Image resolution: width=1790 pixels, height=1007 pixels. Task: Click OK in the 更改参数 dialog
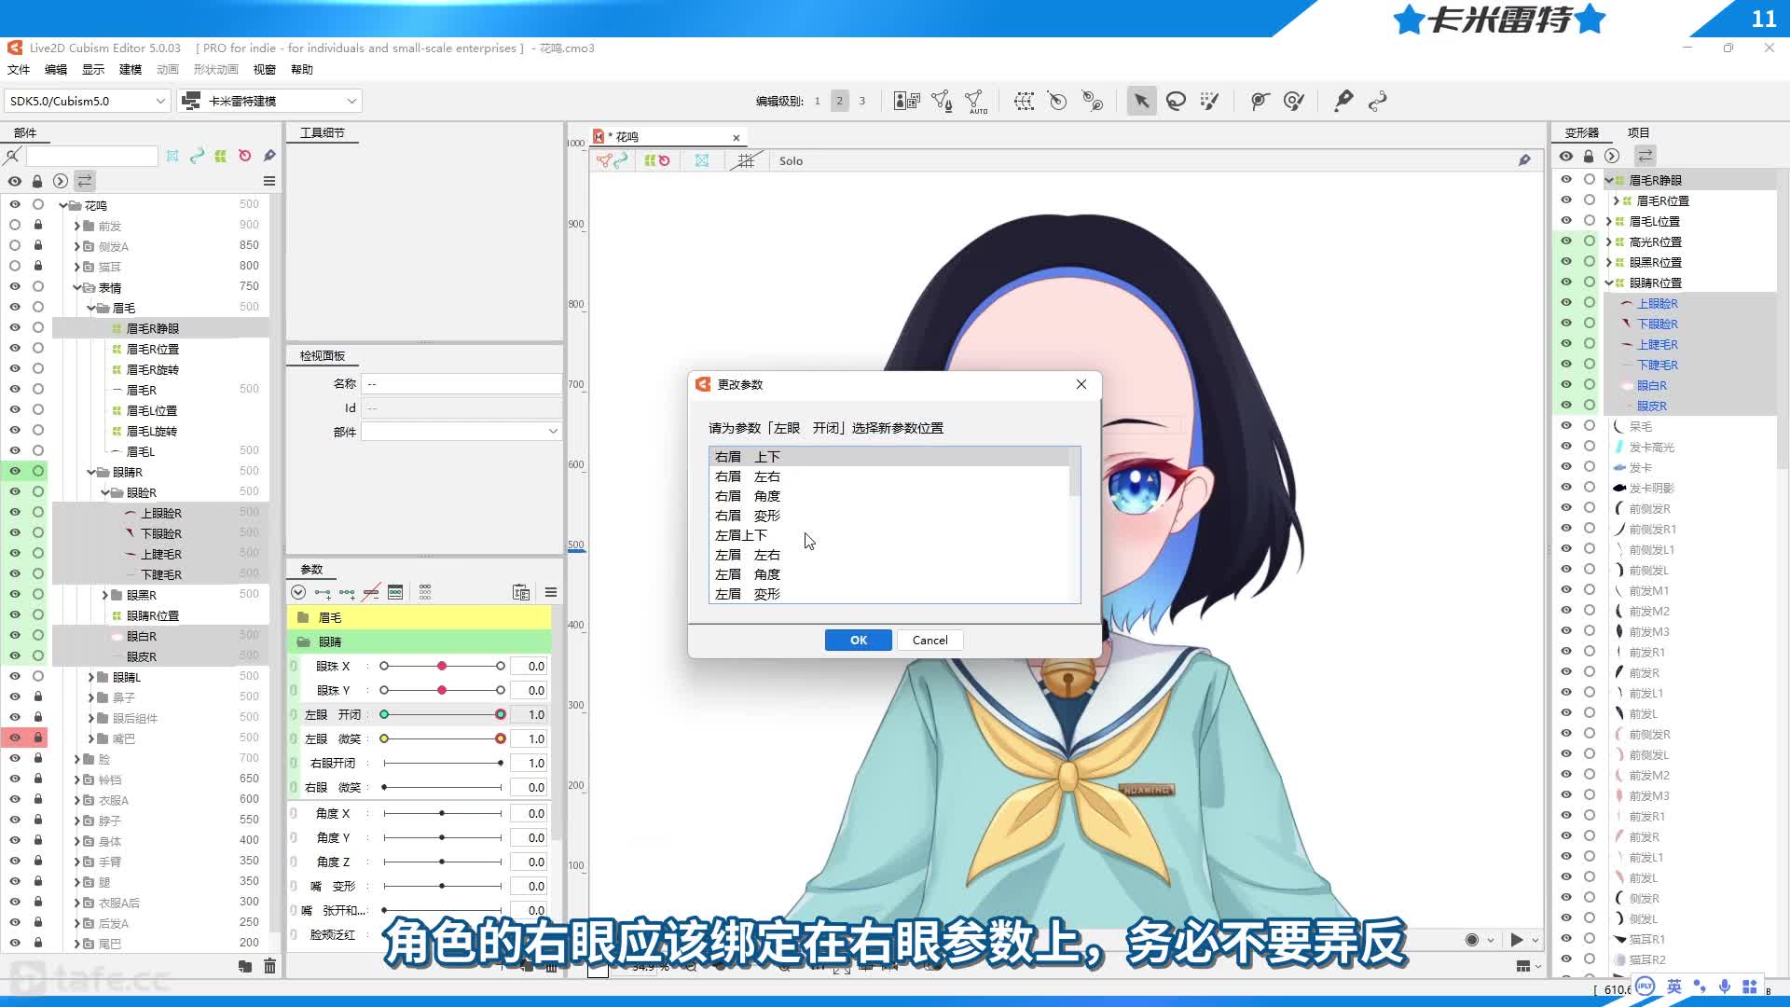pos(859,640)
